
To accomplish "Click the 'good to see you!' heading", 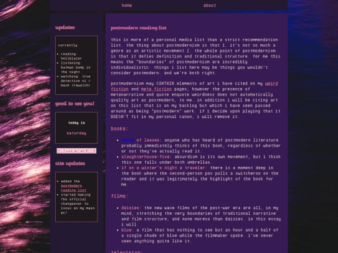I will [x=74, y=104].
